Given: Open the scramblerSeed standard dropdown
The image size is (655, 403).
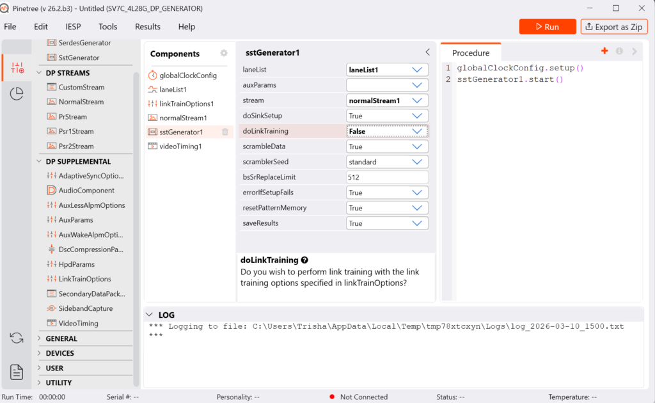Looking at the screenshot, I should pos(387,162).
